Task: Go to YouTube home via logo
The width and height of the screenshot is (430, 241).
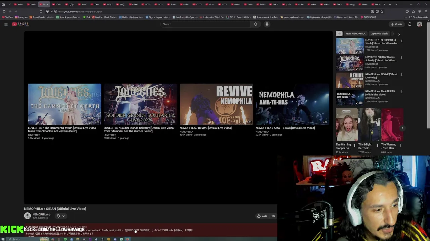Action: (20, 24)
